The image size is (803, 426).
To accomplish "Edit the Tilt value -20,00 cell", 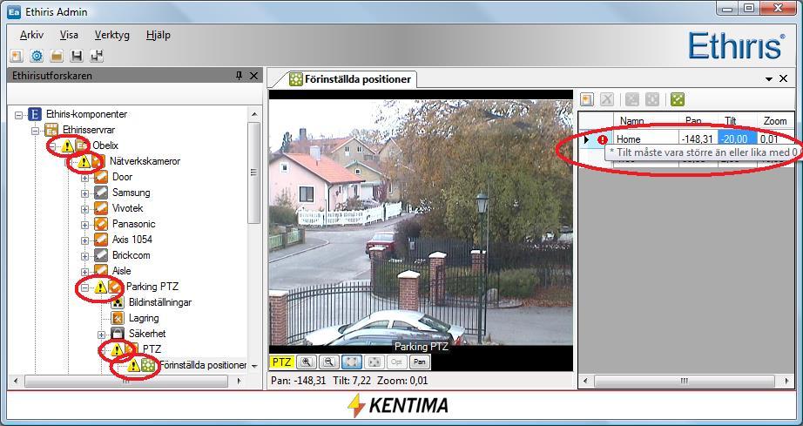I will click(x=737, y=139).
